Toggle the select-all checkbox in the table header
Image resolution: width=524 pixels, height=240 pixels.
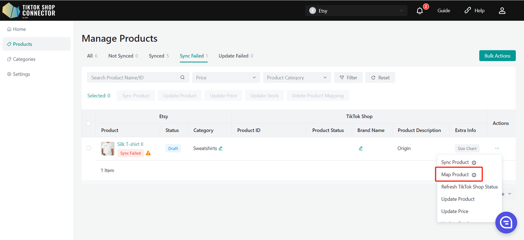pos(88,123)
